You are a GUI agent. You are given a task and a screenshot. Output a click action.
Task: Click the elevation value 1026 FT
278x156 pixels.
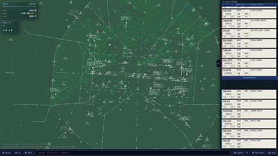(33, 16)
